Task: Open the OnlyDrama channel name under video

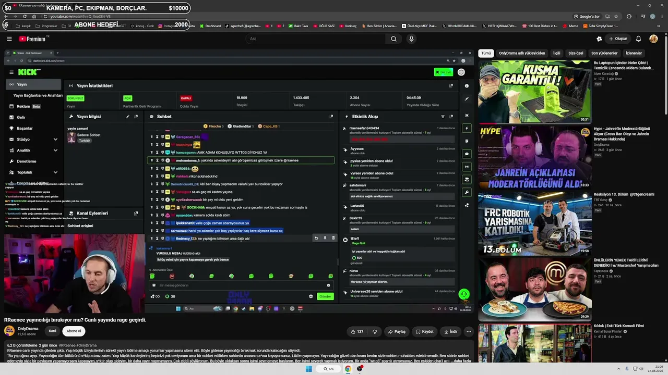Action: (x=28, y=329)
